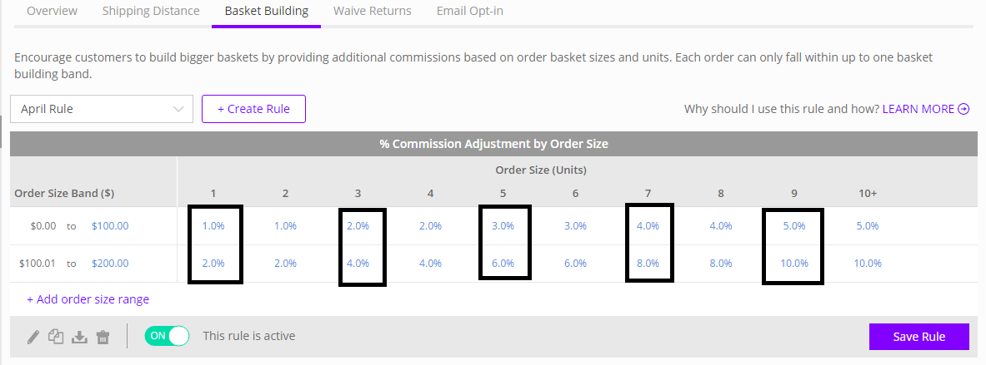The height and width of the screenshot is (365, 986).
Task: Click the pencil edit rule icon
Action: coord(33,338)
